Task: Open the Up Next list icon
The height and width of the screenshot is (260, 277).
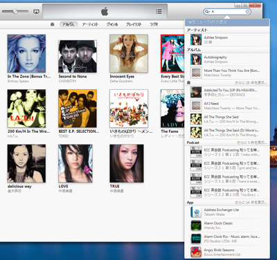Action: click(159, 12)
